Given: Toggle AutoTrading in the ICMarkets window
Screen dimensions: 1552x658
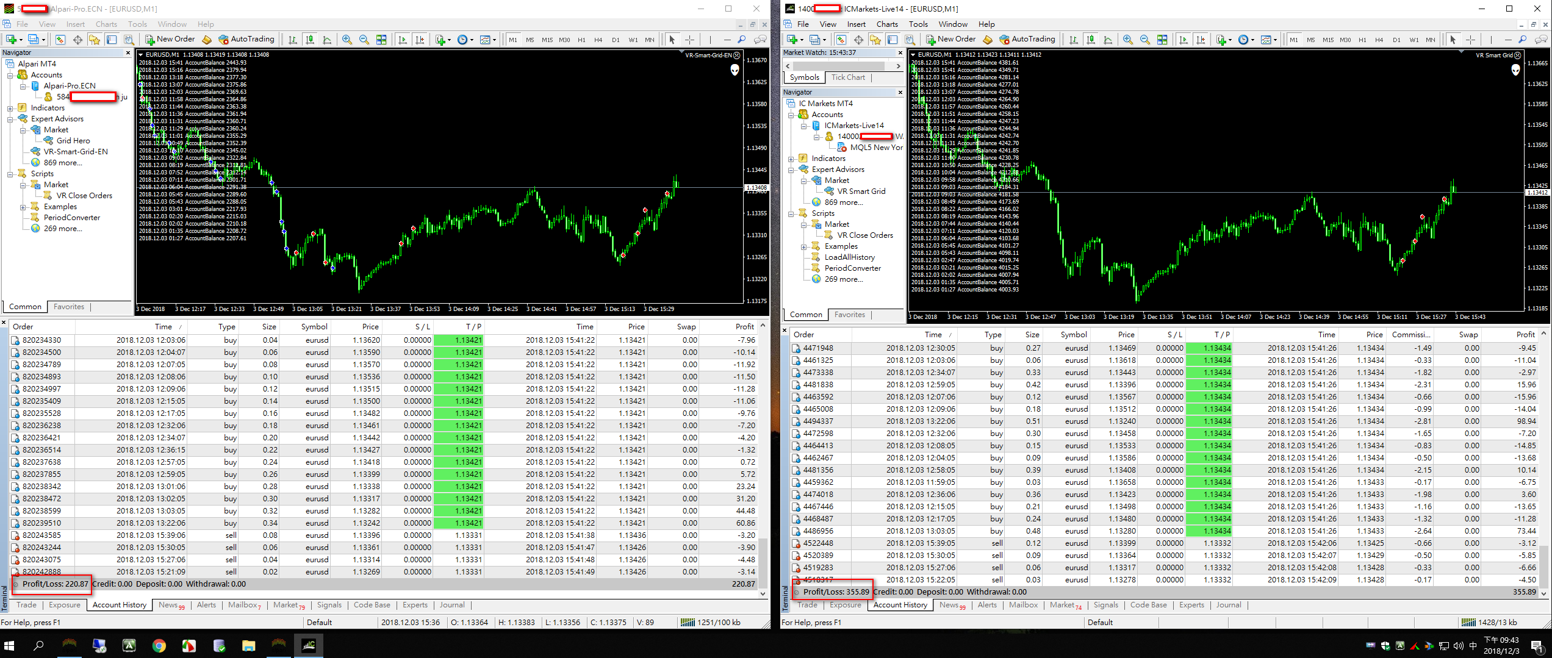Looking at the screenshot, I should pos(1027,40).
